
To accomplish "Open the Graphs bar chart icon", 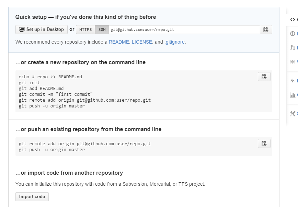I will point(293,95).
